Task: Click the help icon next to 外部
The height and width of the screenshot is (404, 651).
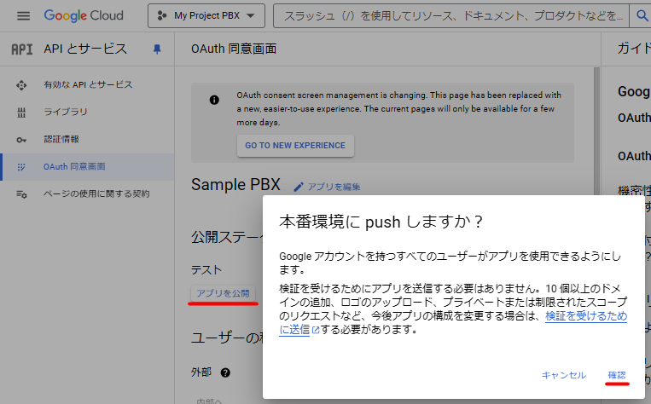Action: pyautogui.click(x=225, y=372)
